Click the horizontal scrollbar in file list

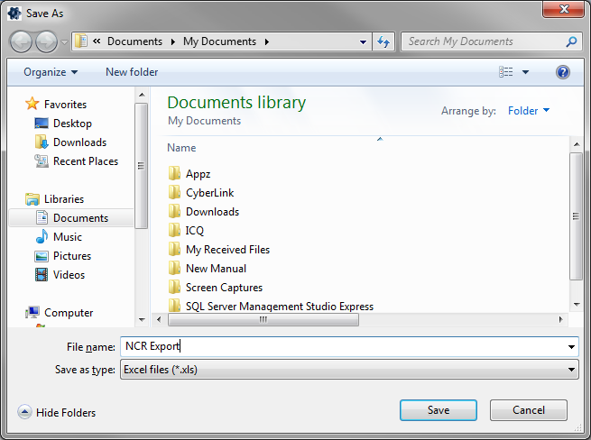click(x=263, y=319)
